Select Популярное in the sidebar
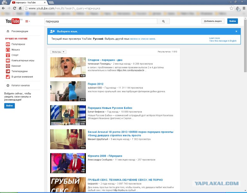The height and width of the screenshot is (193, 247). tap(18, 44)
